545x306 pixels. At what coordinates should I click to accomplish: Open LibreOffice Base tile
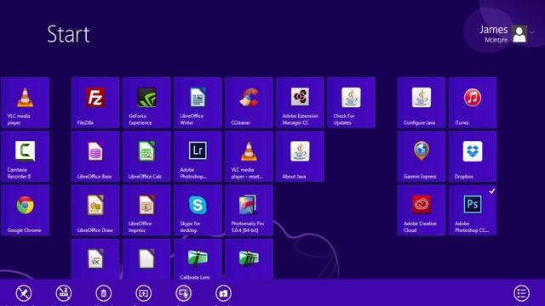(x=95, y=156)
